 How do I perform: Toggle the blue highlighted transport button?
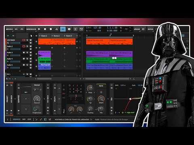click(x=63, y=29)
